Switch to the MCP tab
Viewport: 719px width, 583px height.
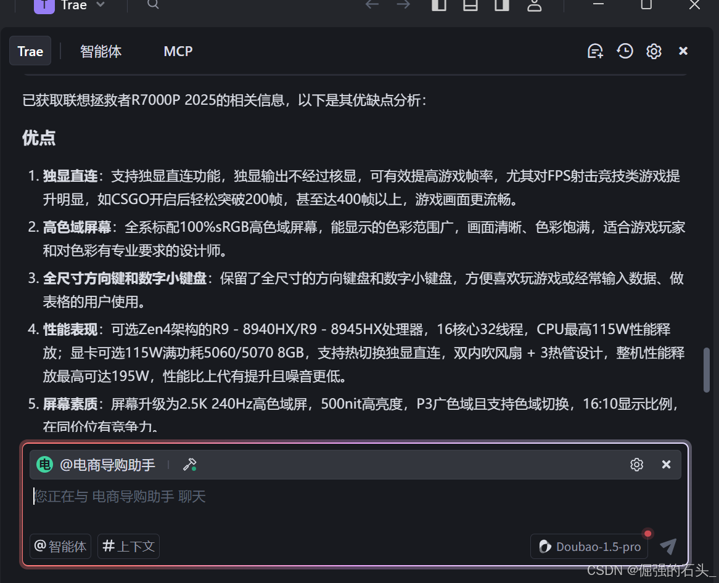tap(178, 51)
